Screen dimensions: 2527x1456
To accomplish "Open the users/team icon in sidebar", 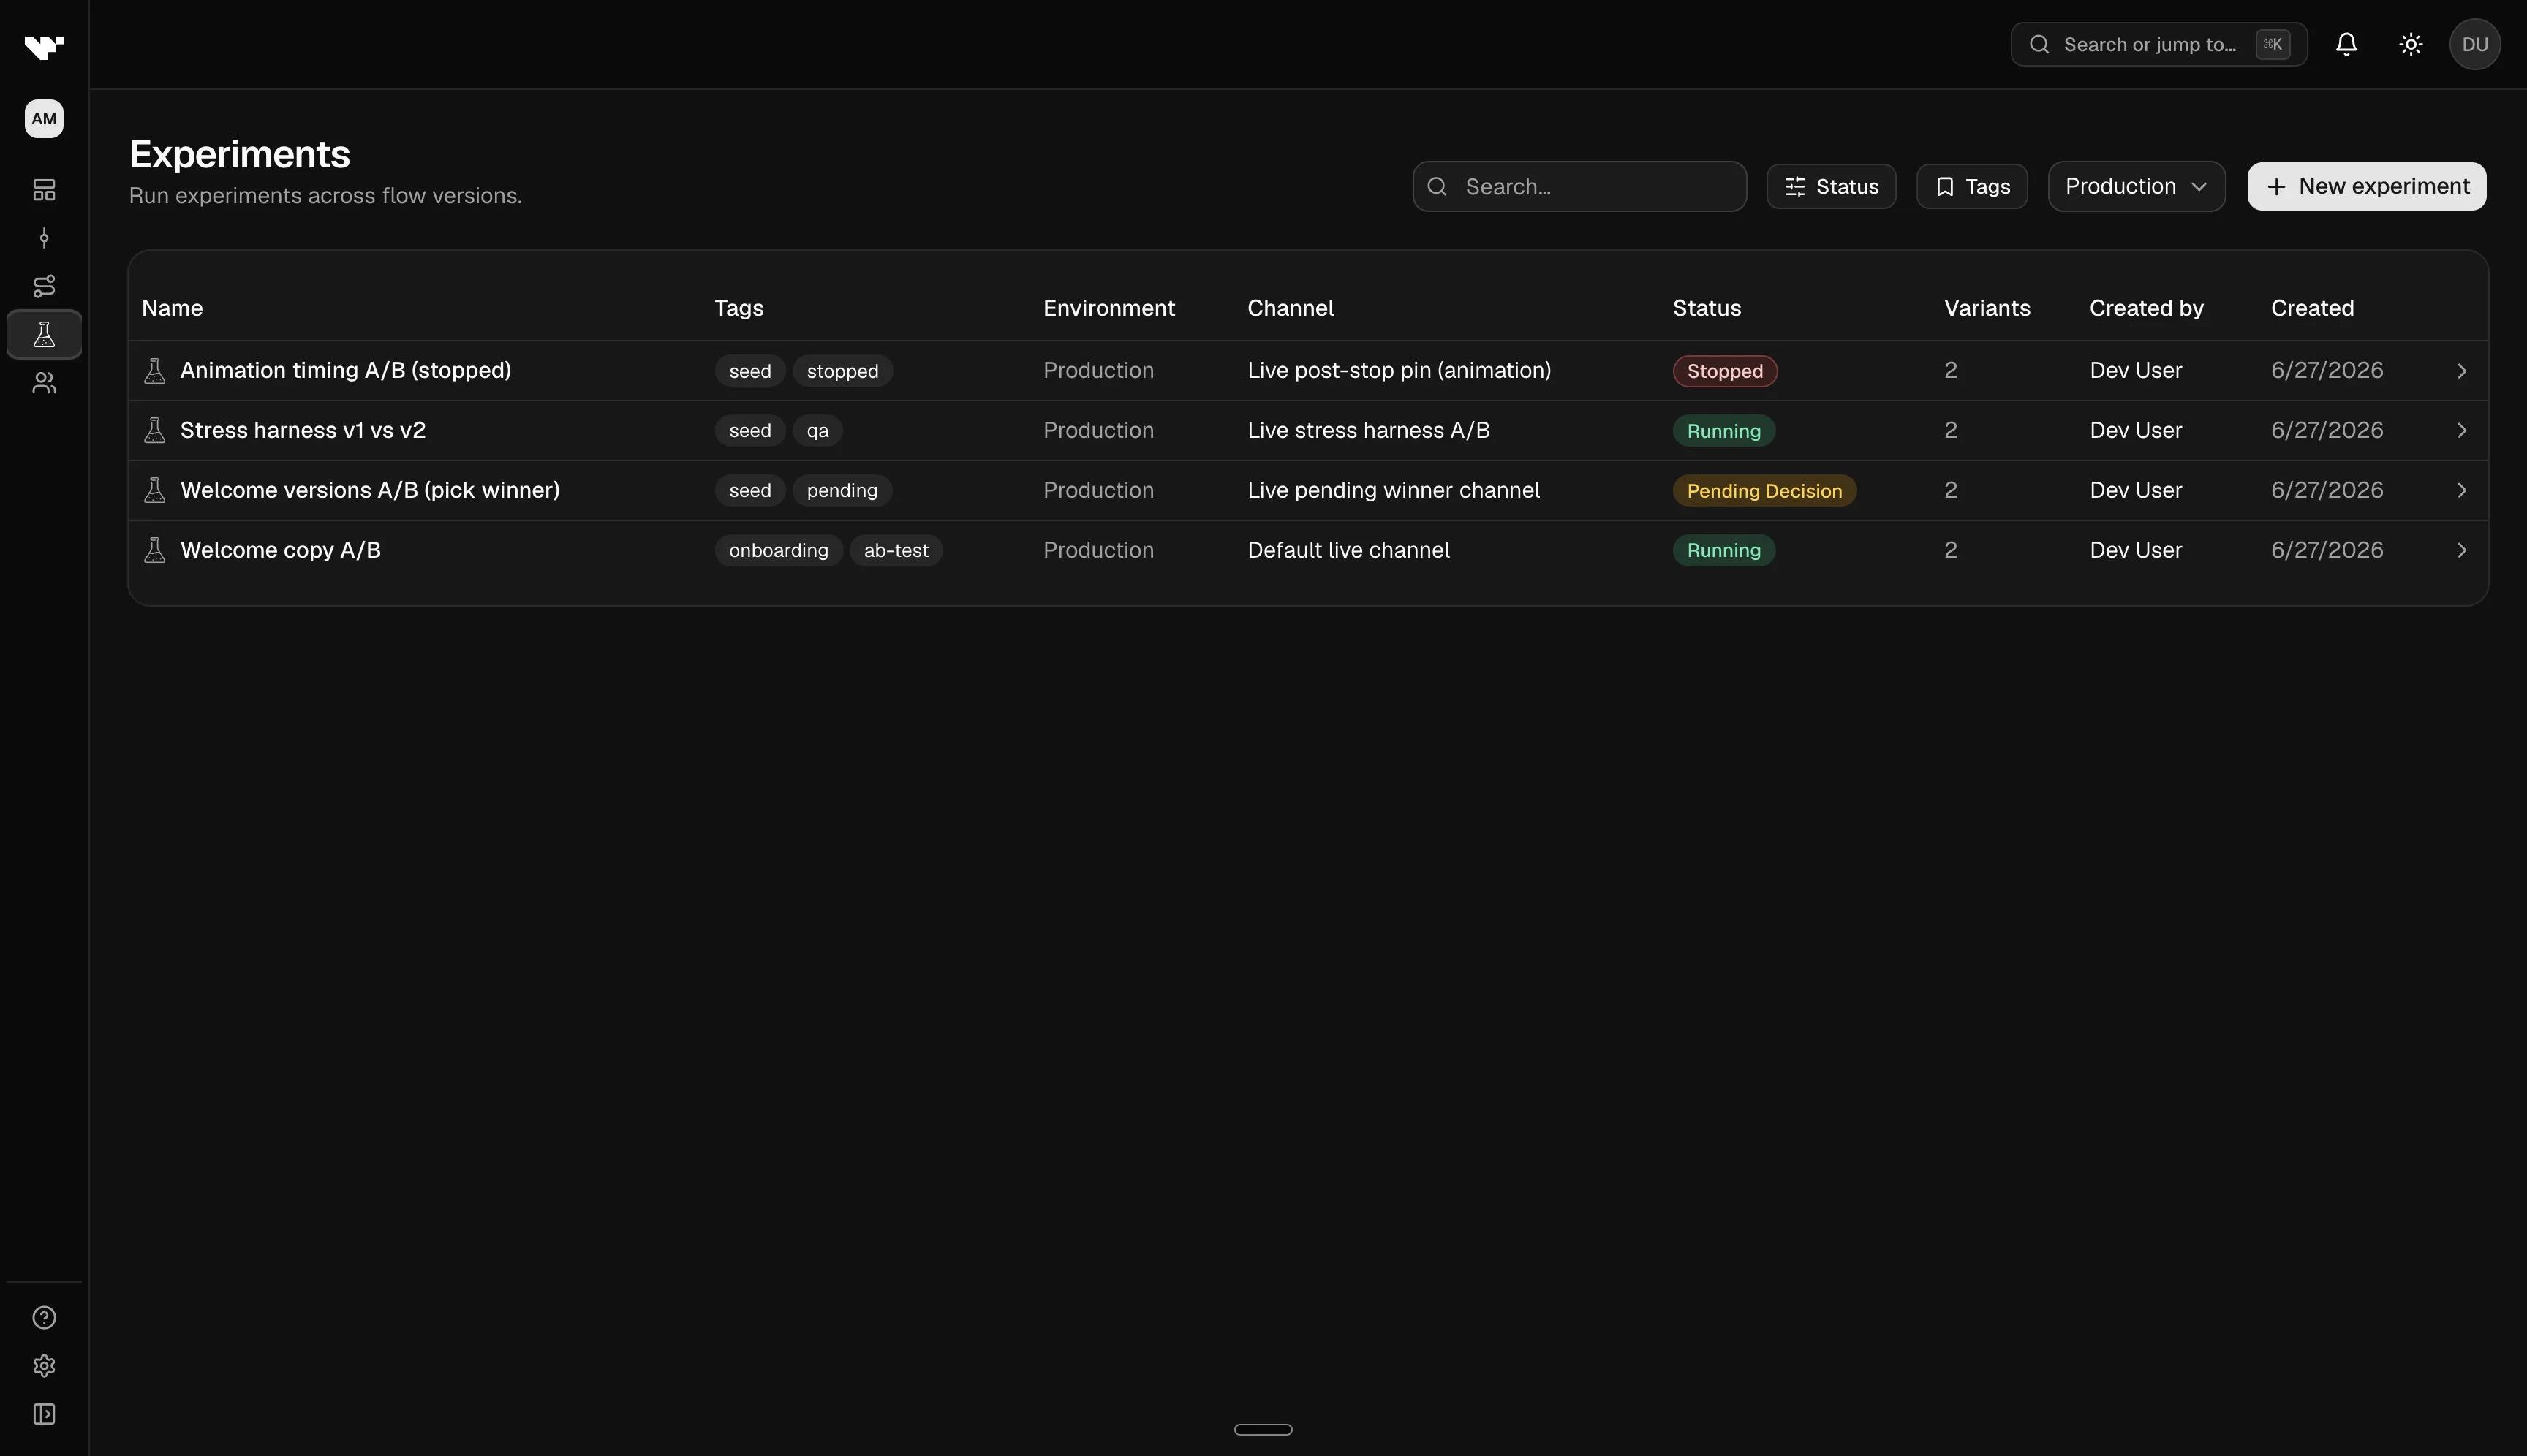I will (44, 383).
